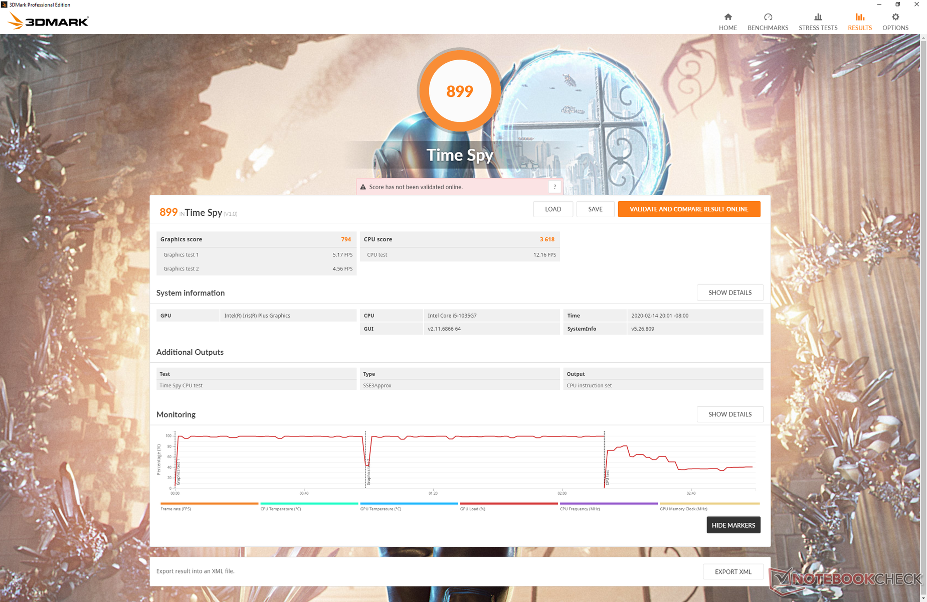
Task: Export result to XML file
Action: [732, 571]
